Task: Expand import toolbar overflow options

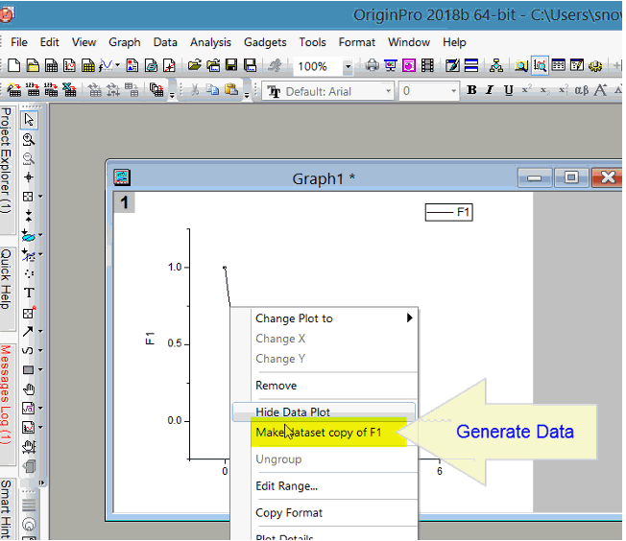Action: (x=172, y=95)
